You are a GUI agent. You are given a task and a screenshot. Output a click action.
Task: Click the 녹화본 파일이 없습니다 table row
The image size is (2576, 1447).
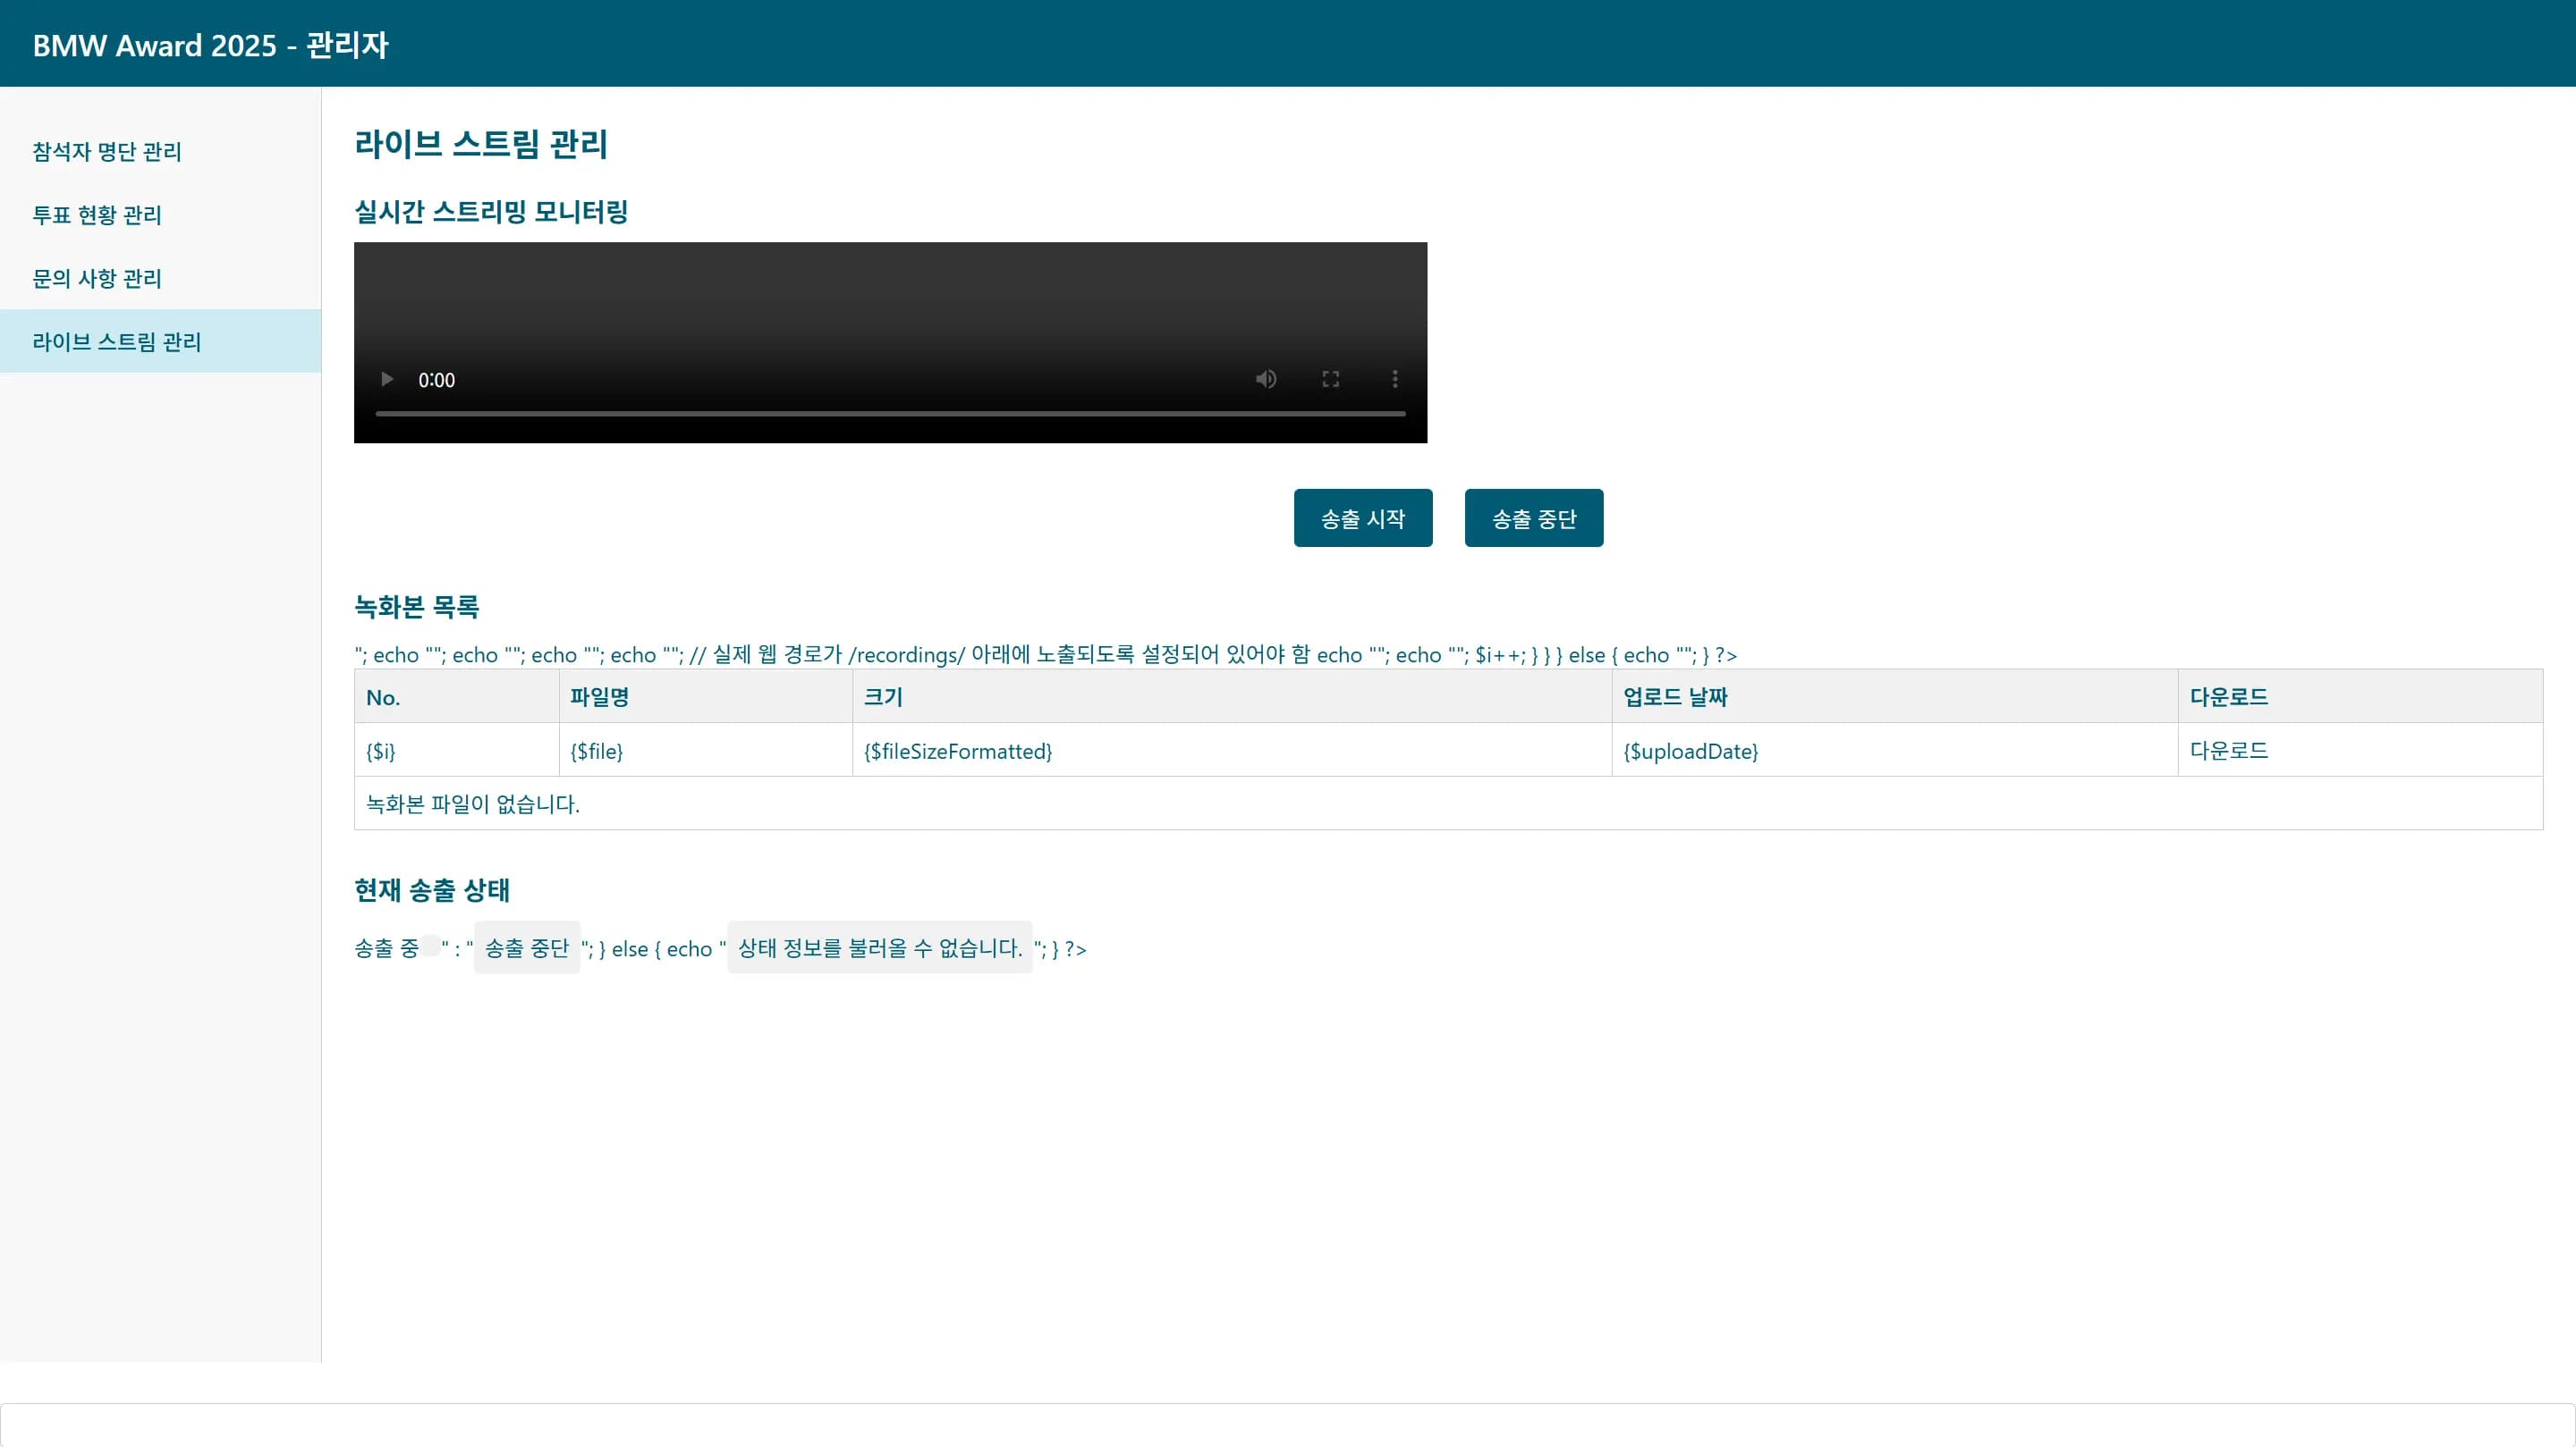[471, 803]
